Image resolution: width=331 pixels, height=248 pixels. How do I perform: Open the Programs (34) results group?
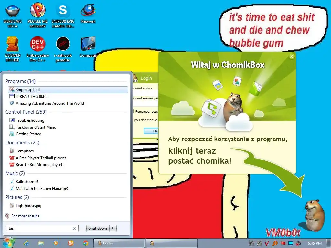(20, 81)
